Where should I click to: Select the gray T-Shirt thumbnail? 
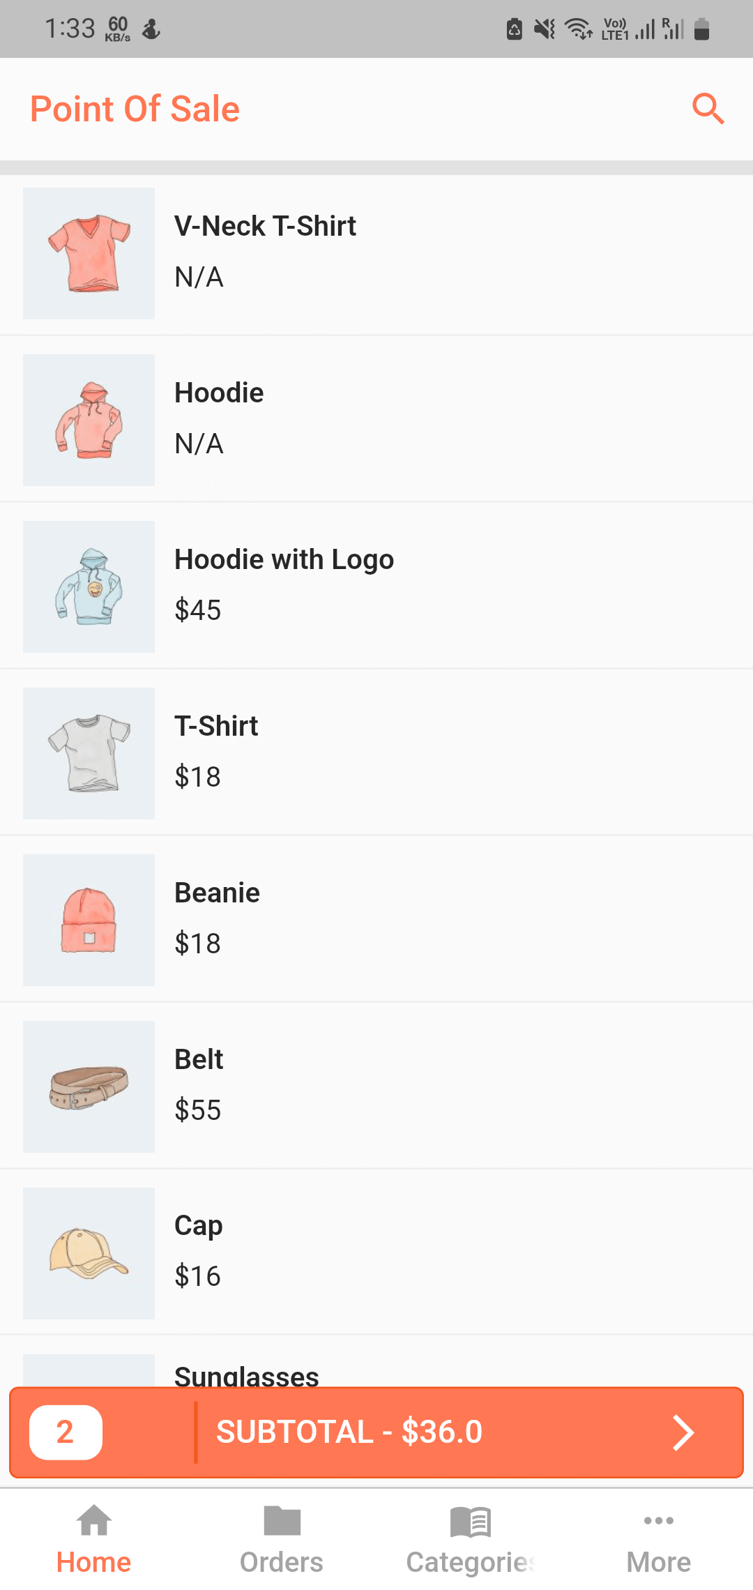89,753
